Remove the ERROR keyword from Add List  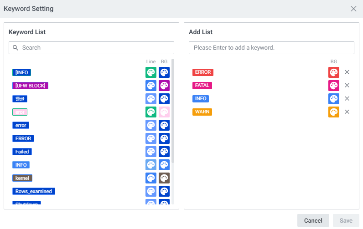[x=347, y=72]
